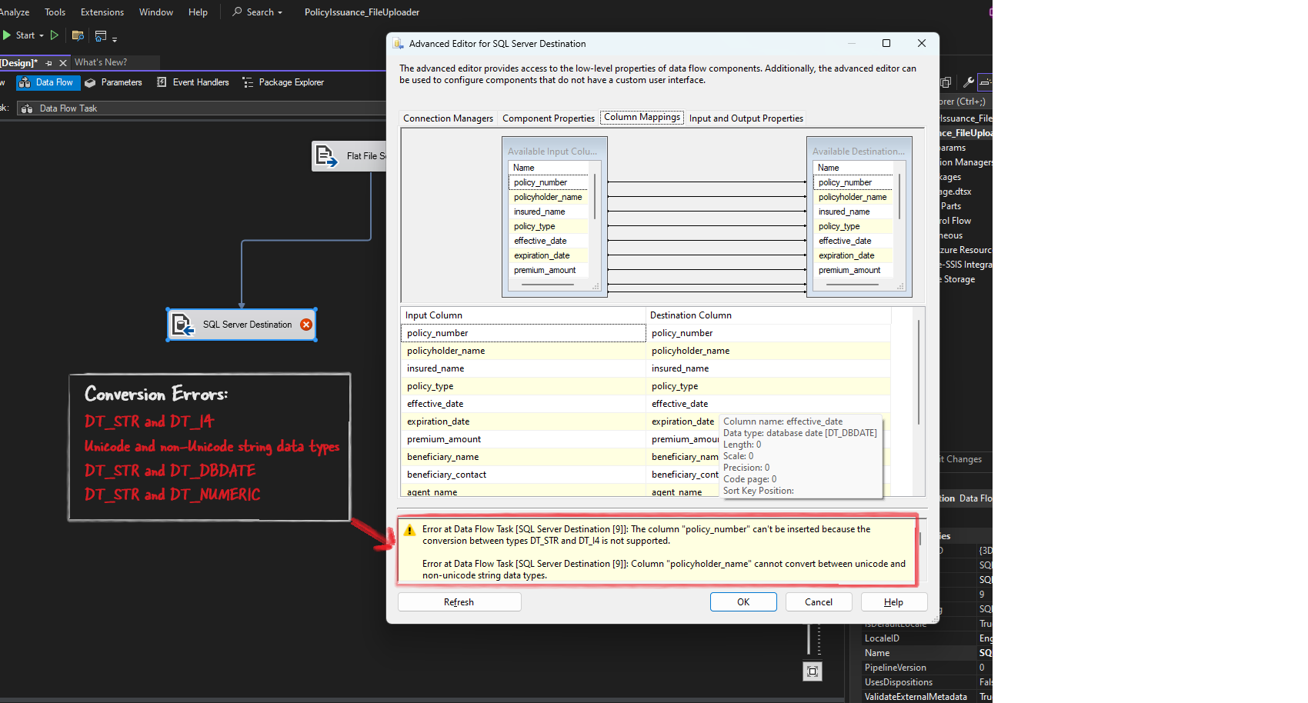Click expiration_date in Available Destination Columns list
This screenshot has height=703, width=1308.
pos(853,255)
